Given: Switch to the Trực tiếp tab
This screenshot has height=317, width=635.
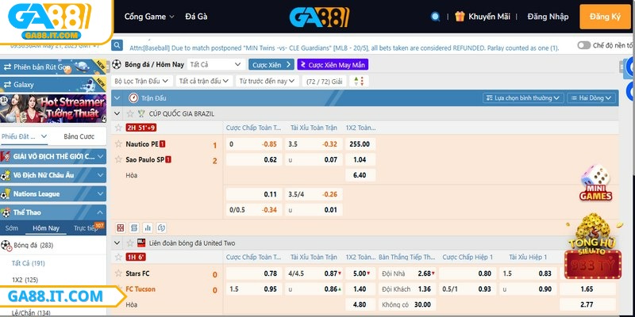Looking at the screenshot, I should point(86,228).
